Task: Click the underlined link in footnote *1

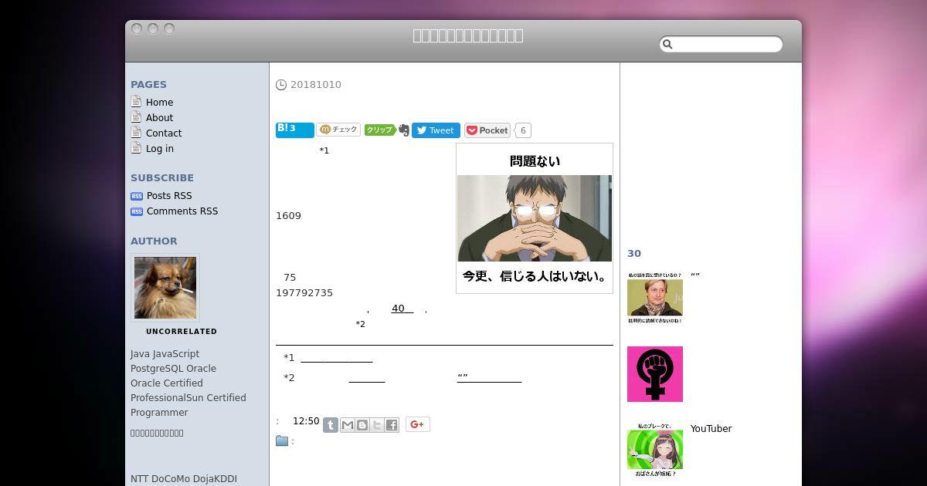Action: [x=337, y=357]
